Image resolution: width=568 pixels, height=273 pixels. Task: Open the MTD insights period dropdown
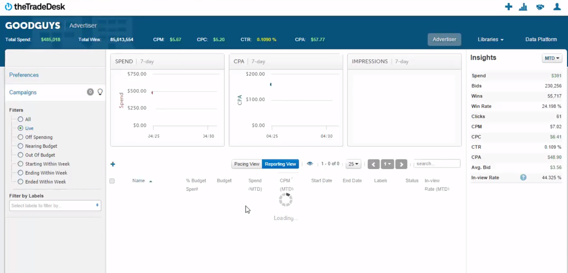[552, 58]
